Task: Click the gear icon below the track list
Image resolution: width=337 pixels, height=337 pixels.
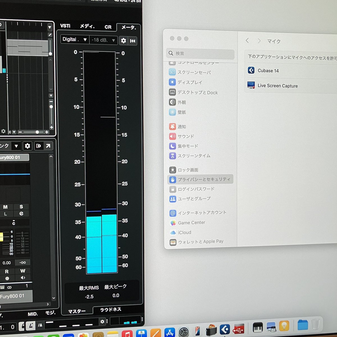Action: click(x=3, y=131)
